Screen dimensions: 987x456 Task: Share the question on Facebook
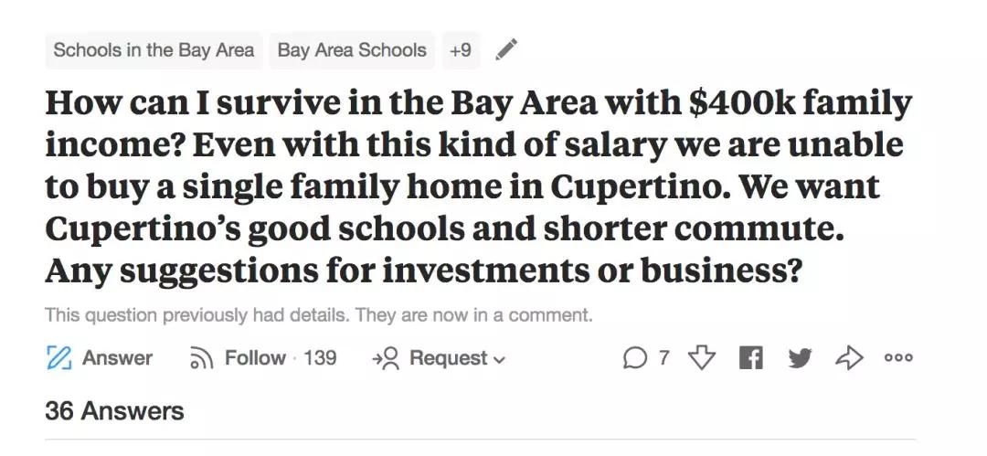[x=750, y=358]
